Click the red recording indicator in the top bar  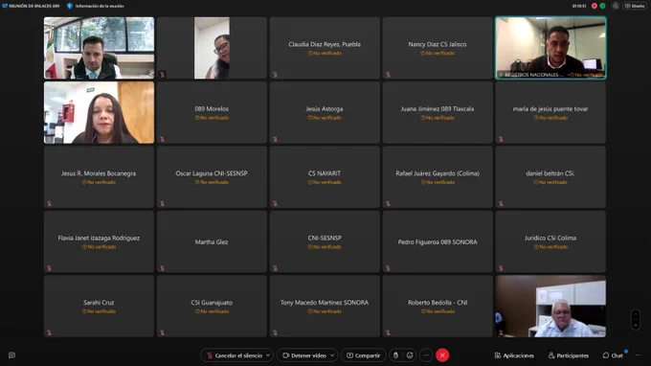click(x=595, y=6)
